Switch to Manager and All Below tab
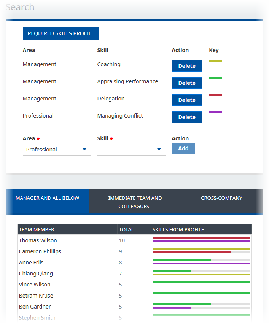The image size is (269, 323). 48,198
